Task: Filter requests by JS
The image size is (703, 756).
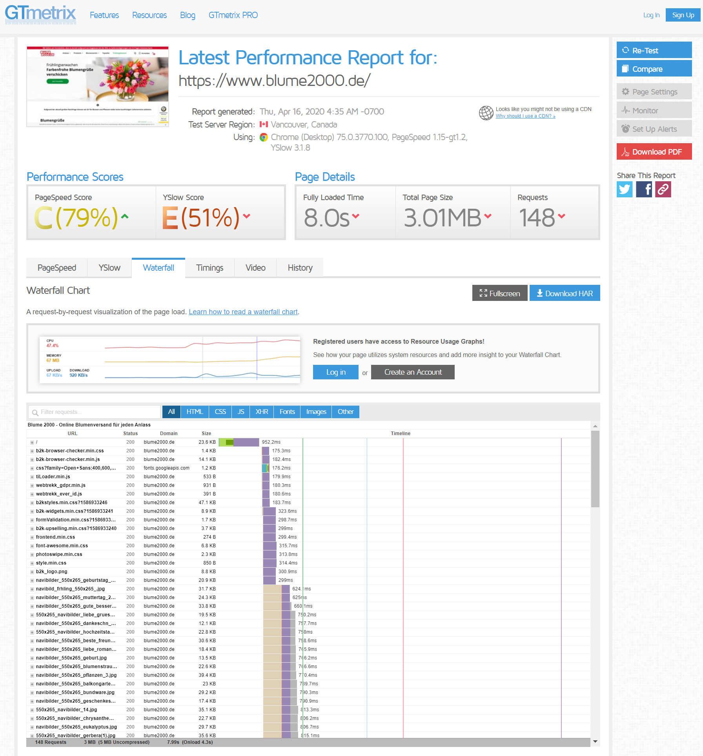Action: [241, 412]
